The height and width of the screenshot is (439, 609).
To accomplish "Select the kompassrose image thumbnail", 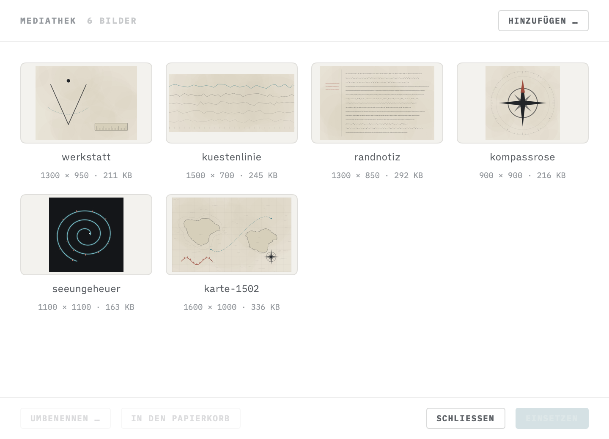I will pos(523,103).
